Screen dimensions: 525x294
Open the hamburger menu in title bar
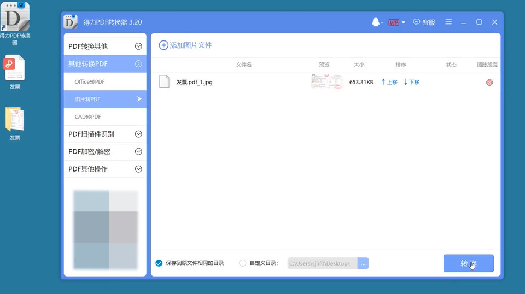[x=448, y=22]
